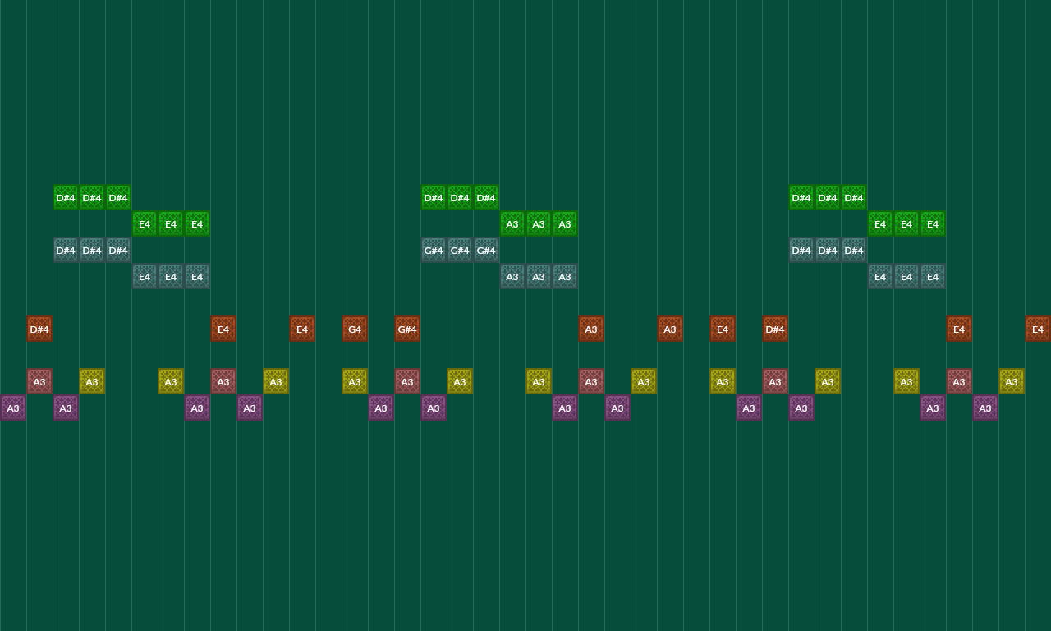
Task: Click the orange A3 note in the middle section
Action: (x=591, y=329)
